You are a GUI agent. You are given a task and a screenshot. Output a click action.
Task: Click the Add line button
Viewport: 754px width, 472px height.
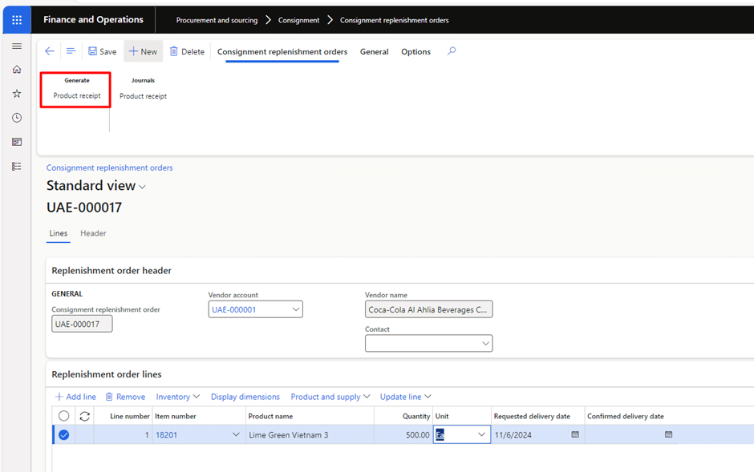click(x=75, y=397)
